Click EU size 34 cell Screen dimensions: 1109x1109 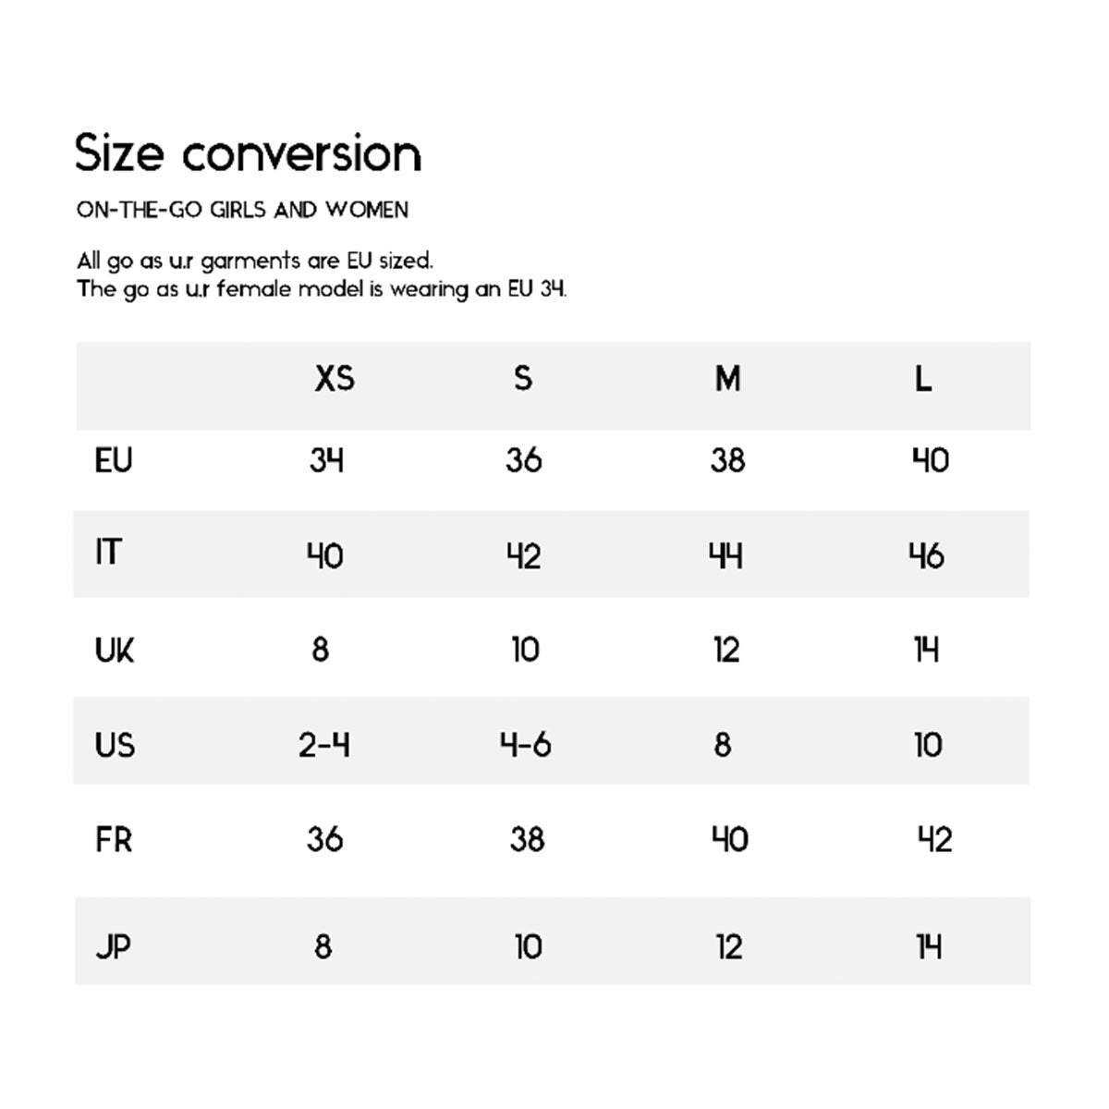tap(326, 460)
